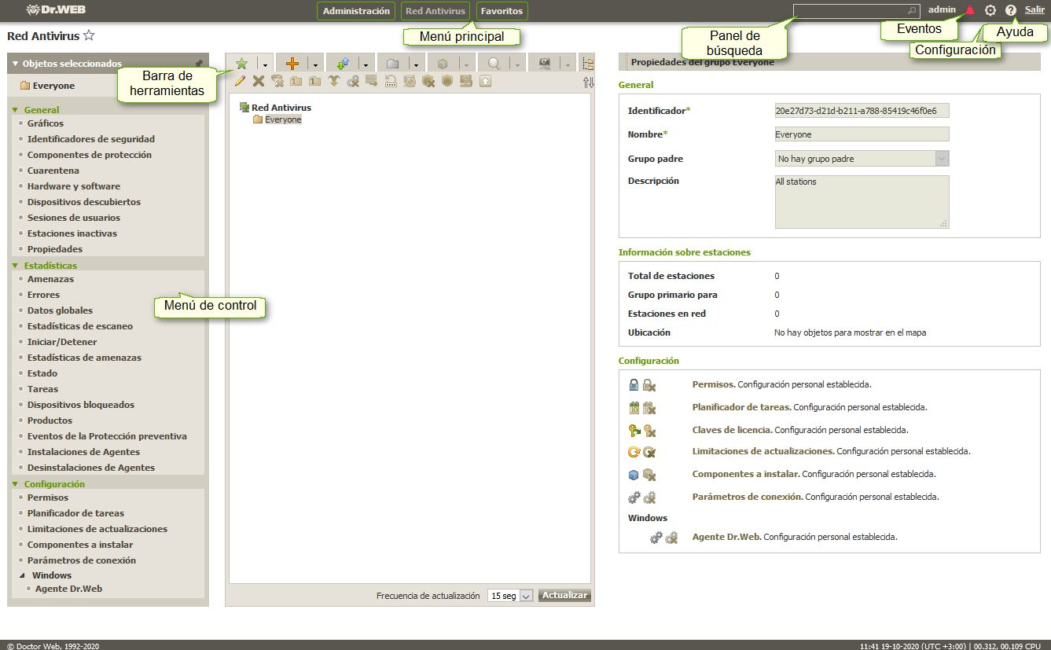Image resolution: width=1051 pixels, height=650 pixels.
Task: Click the favorites star toolbar icon
Action: (x=241, y=64)
